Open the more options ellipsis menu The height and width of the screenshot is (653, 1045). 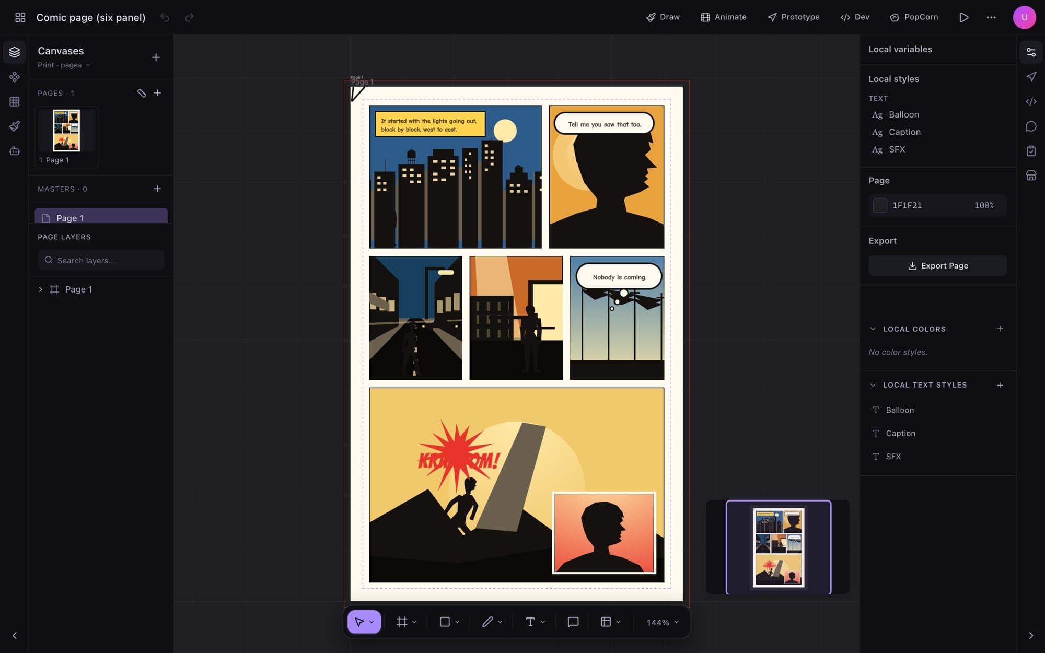[991, 17]
